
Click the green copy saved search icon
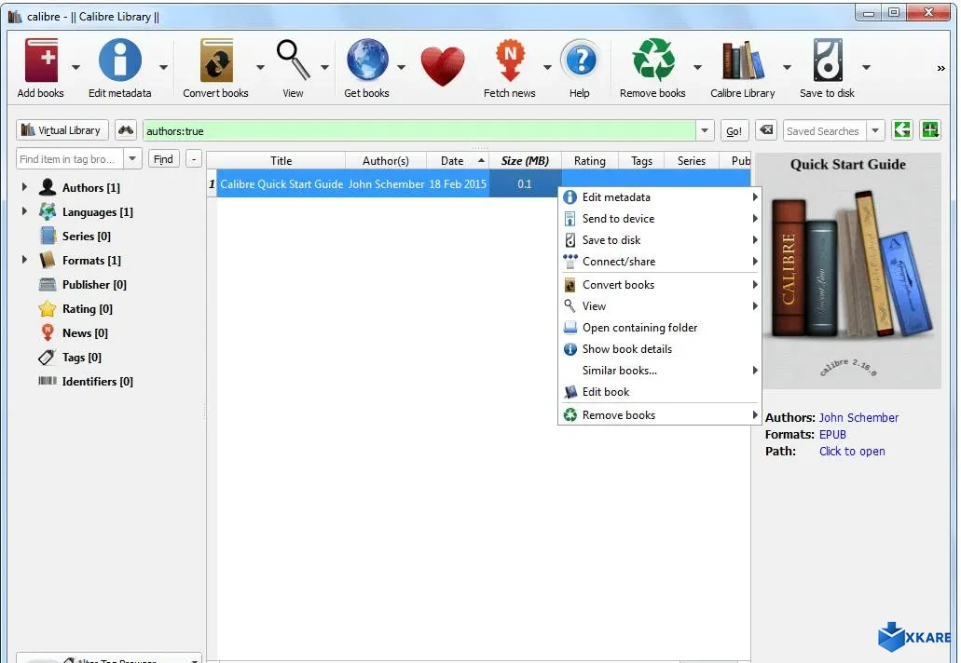902,129
